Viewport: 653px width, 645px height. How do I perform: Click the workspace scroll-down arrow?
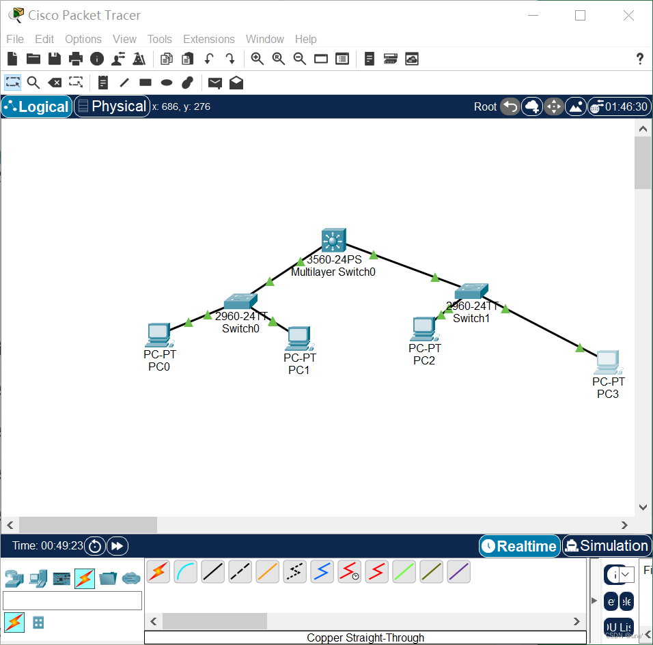(x=643, y=507)
